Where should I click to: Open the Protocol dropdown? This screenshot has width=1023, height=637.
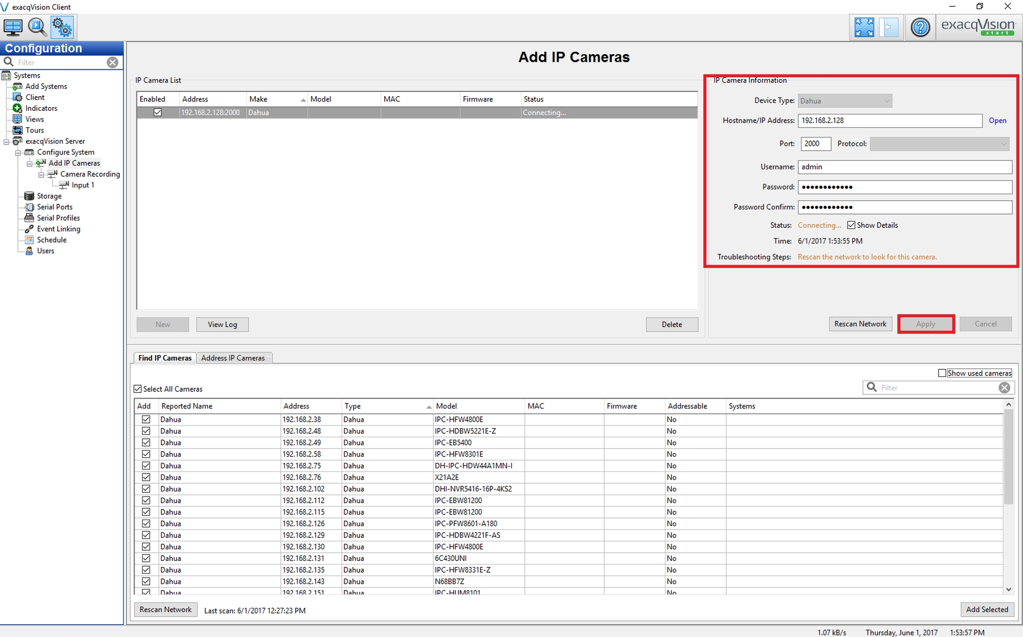[939, 144]
